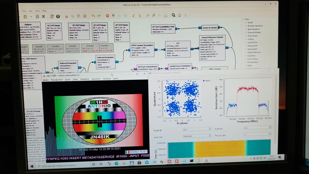Open the Microsoft Store taskbar icon
Screen dimensions: 309x174
click(x=139, y=162)
